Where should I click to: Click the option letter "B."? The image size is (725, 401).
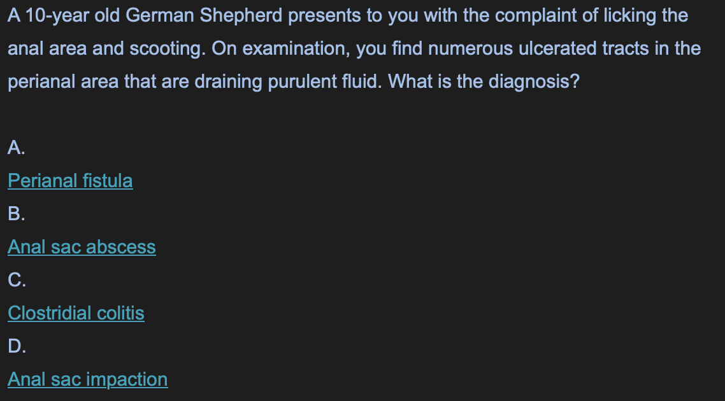coord(16,213)
